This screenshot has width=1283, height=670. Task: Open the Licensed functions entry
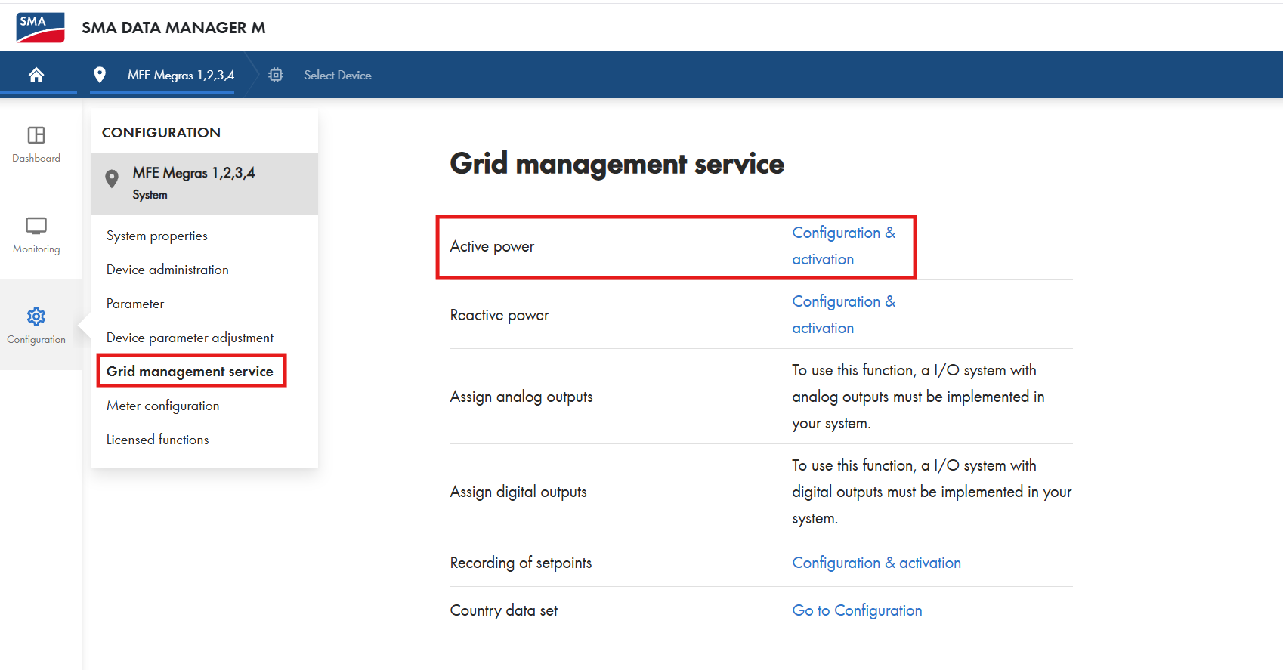(x=157, y=440)
